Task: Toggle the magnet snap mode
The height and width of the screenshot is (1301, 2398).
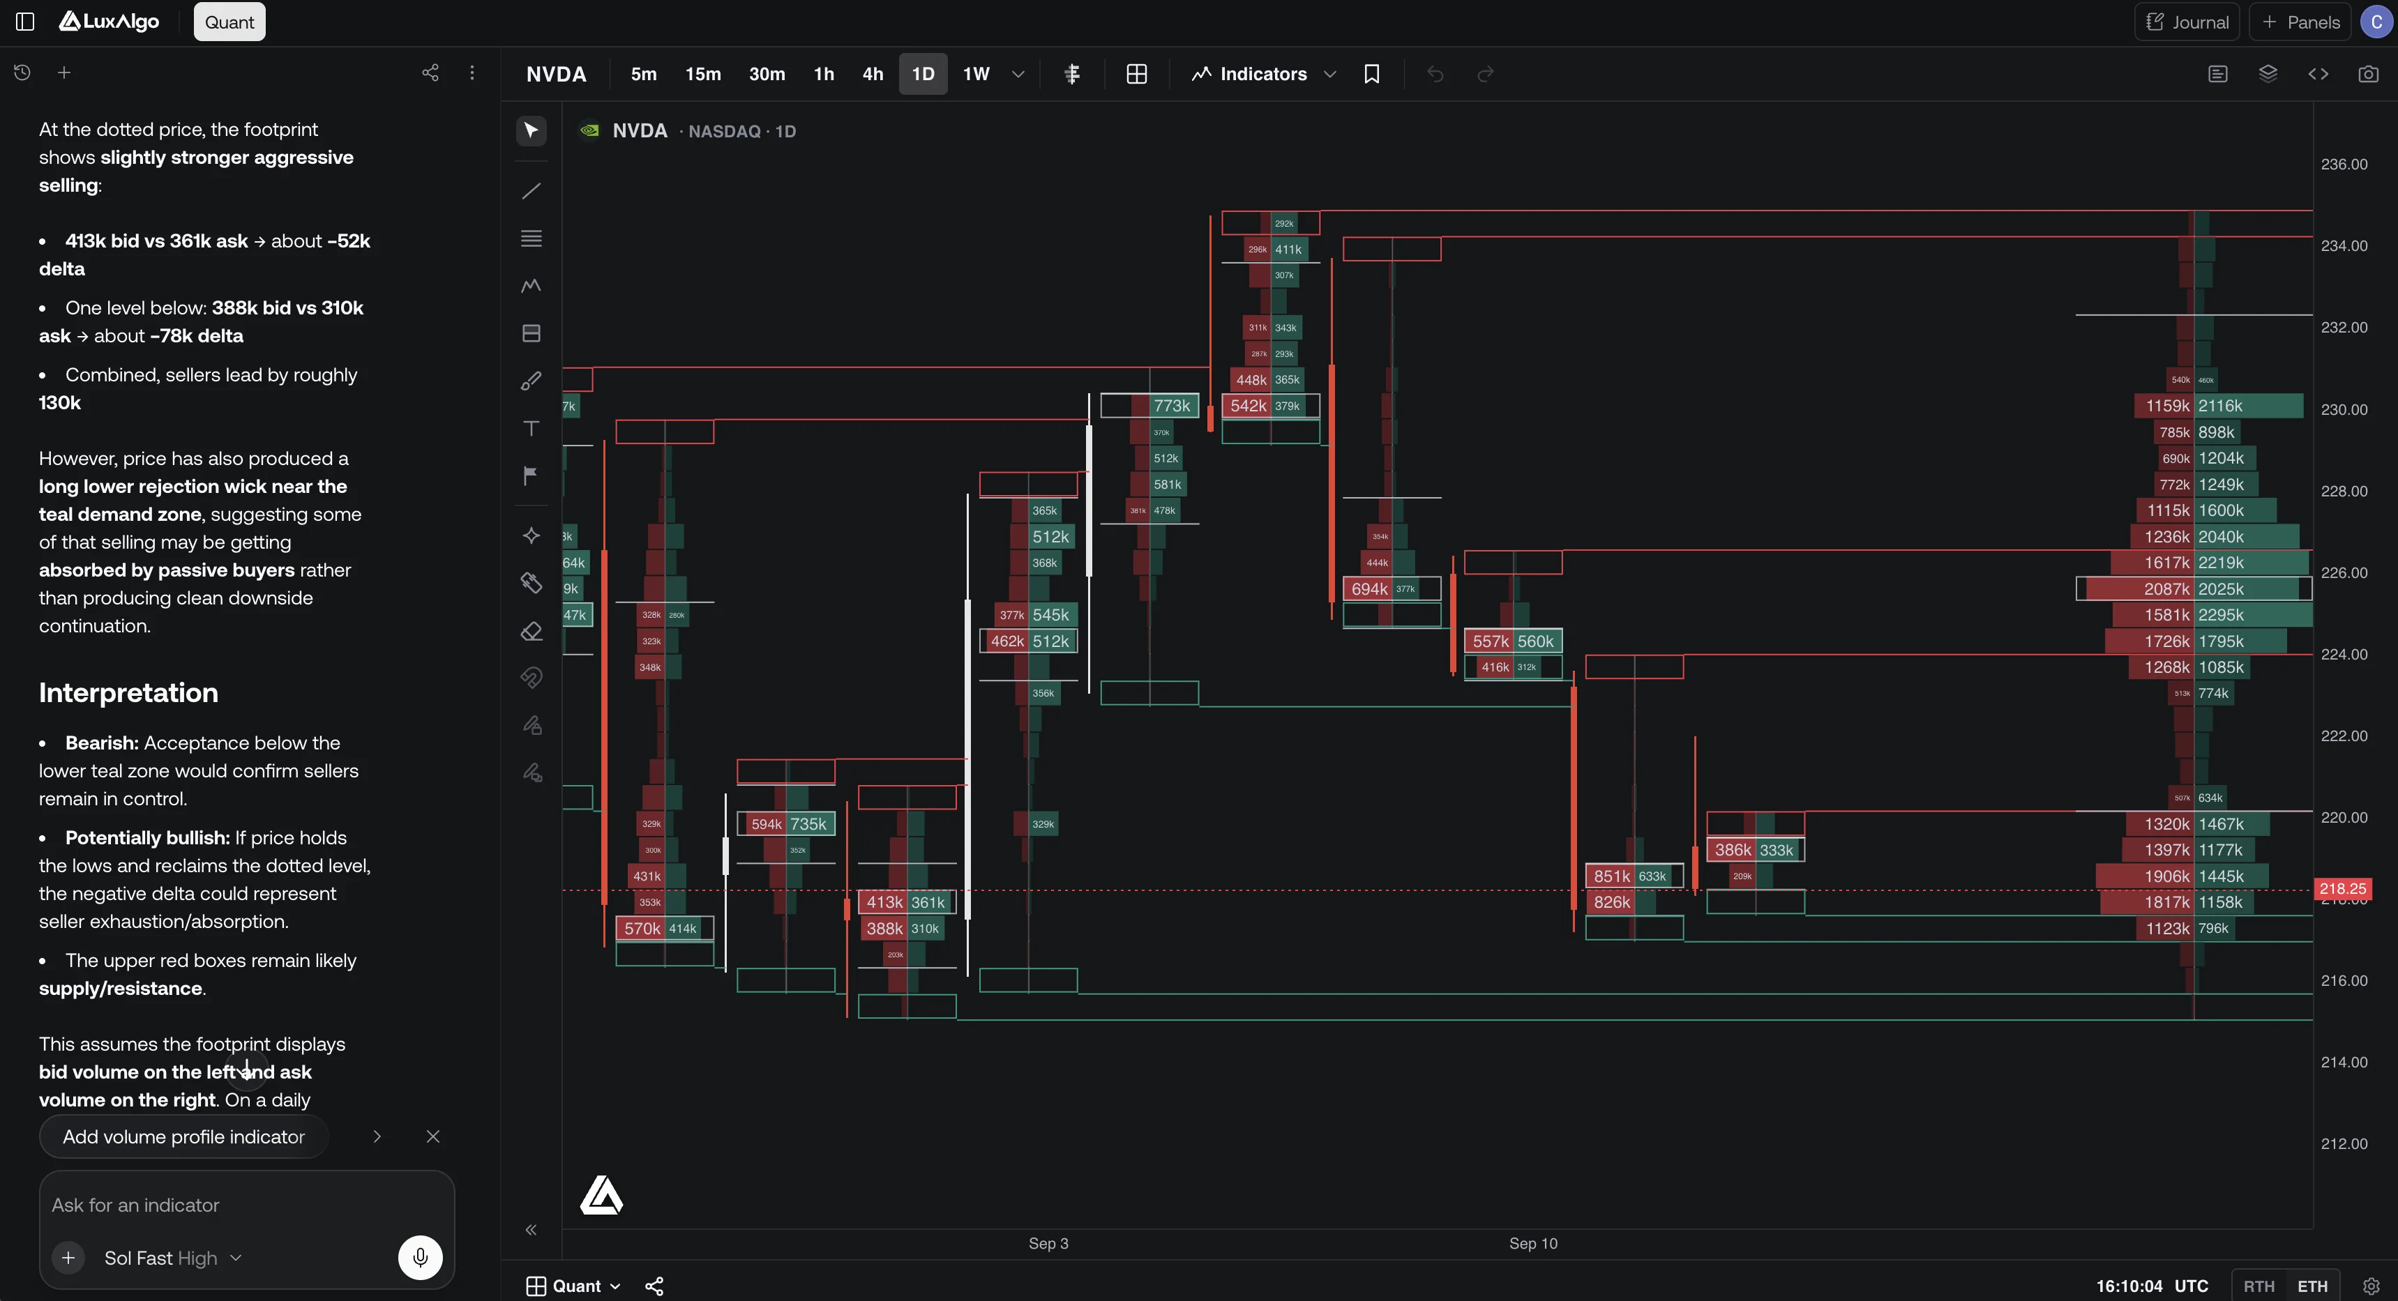Action: pos(531,678)
